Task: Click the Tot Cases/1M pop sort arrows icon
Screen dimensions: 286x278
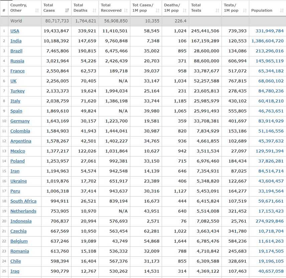Action: pyautogui.click(x=158, y=11)
